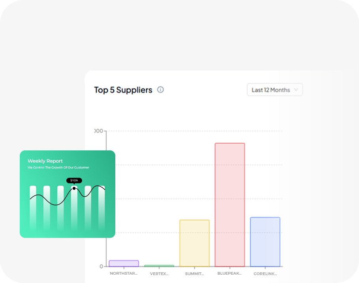
Task: Click the blue CORELINK bar
Action: pos(265,242)
